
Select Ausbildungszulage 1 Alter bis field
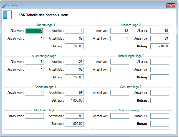coord(74,62)
